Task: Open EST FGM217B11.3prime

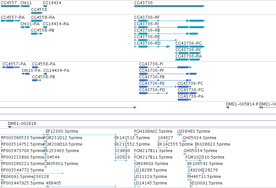Action: 135,154
